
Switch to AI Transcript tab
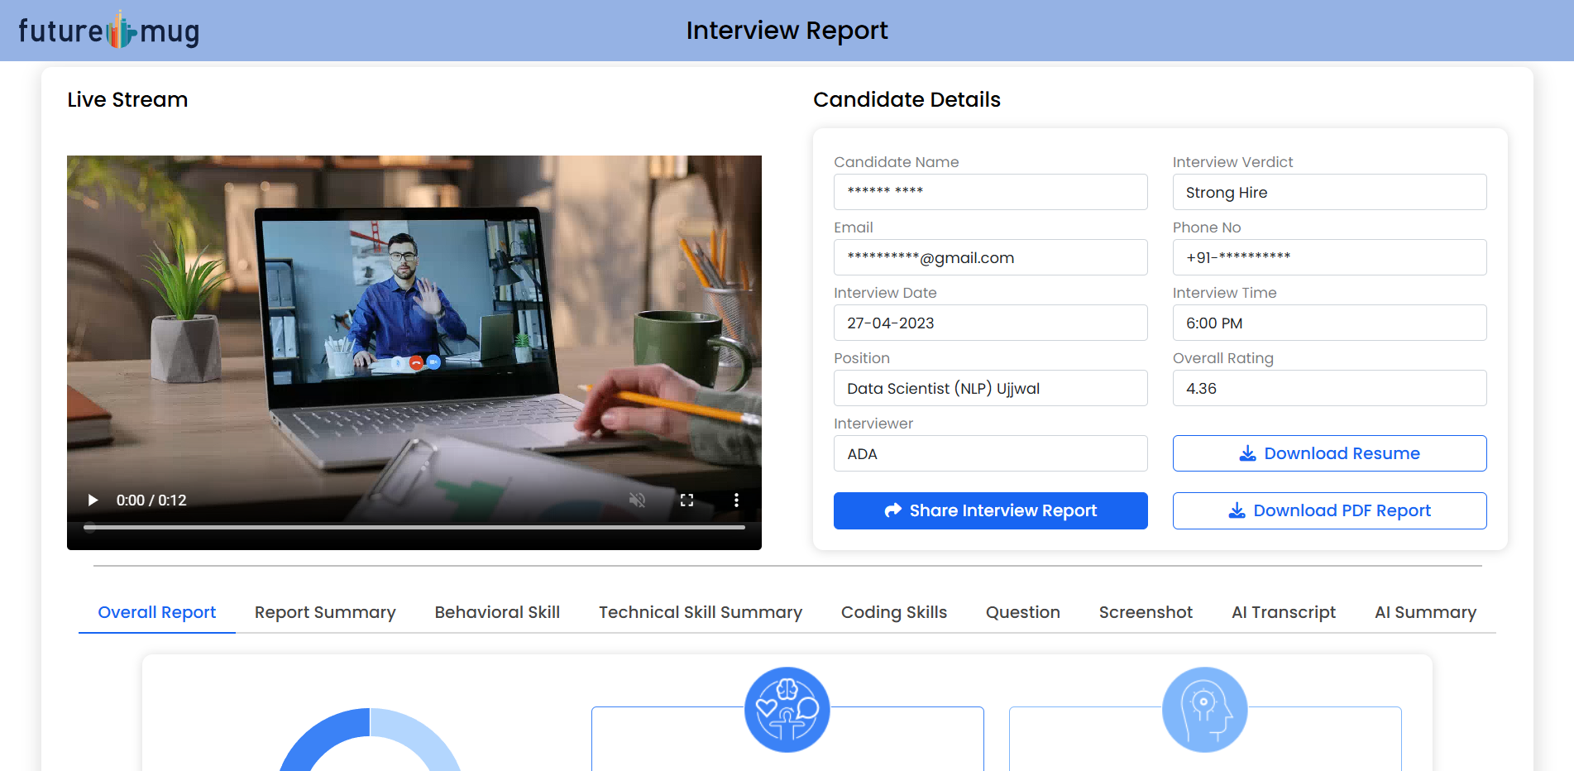(x=1284, y=612)
